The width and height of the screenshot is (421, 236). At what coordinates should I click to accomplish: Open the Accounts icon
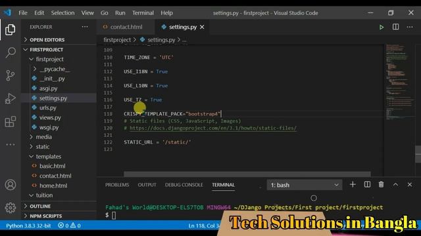coord(11,185)
